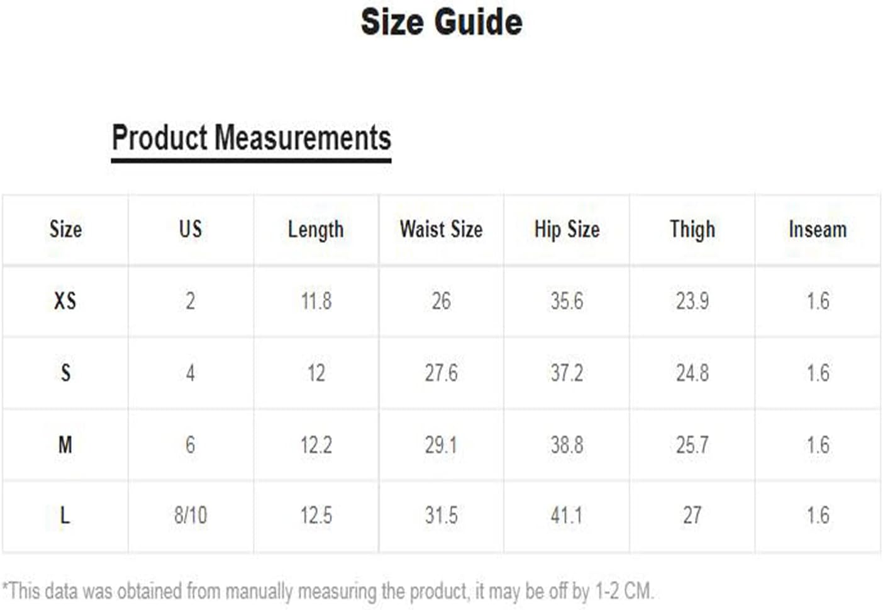
Task: Click the 41.1 hip size cell
Action: point(567,516)
